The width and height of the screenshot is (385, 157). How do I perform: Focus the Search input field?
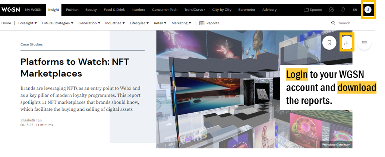pos(350,23)
